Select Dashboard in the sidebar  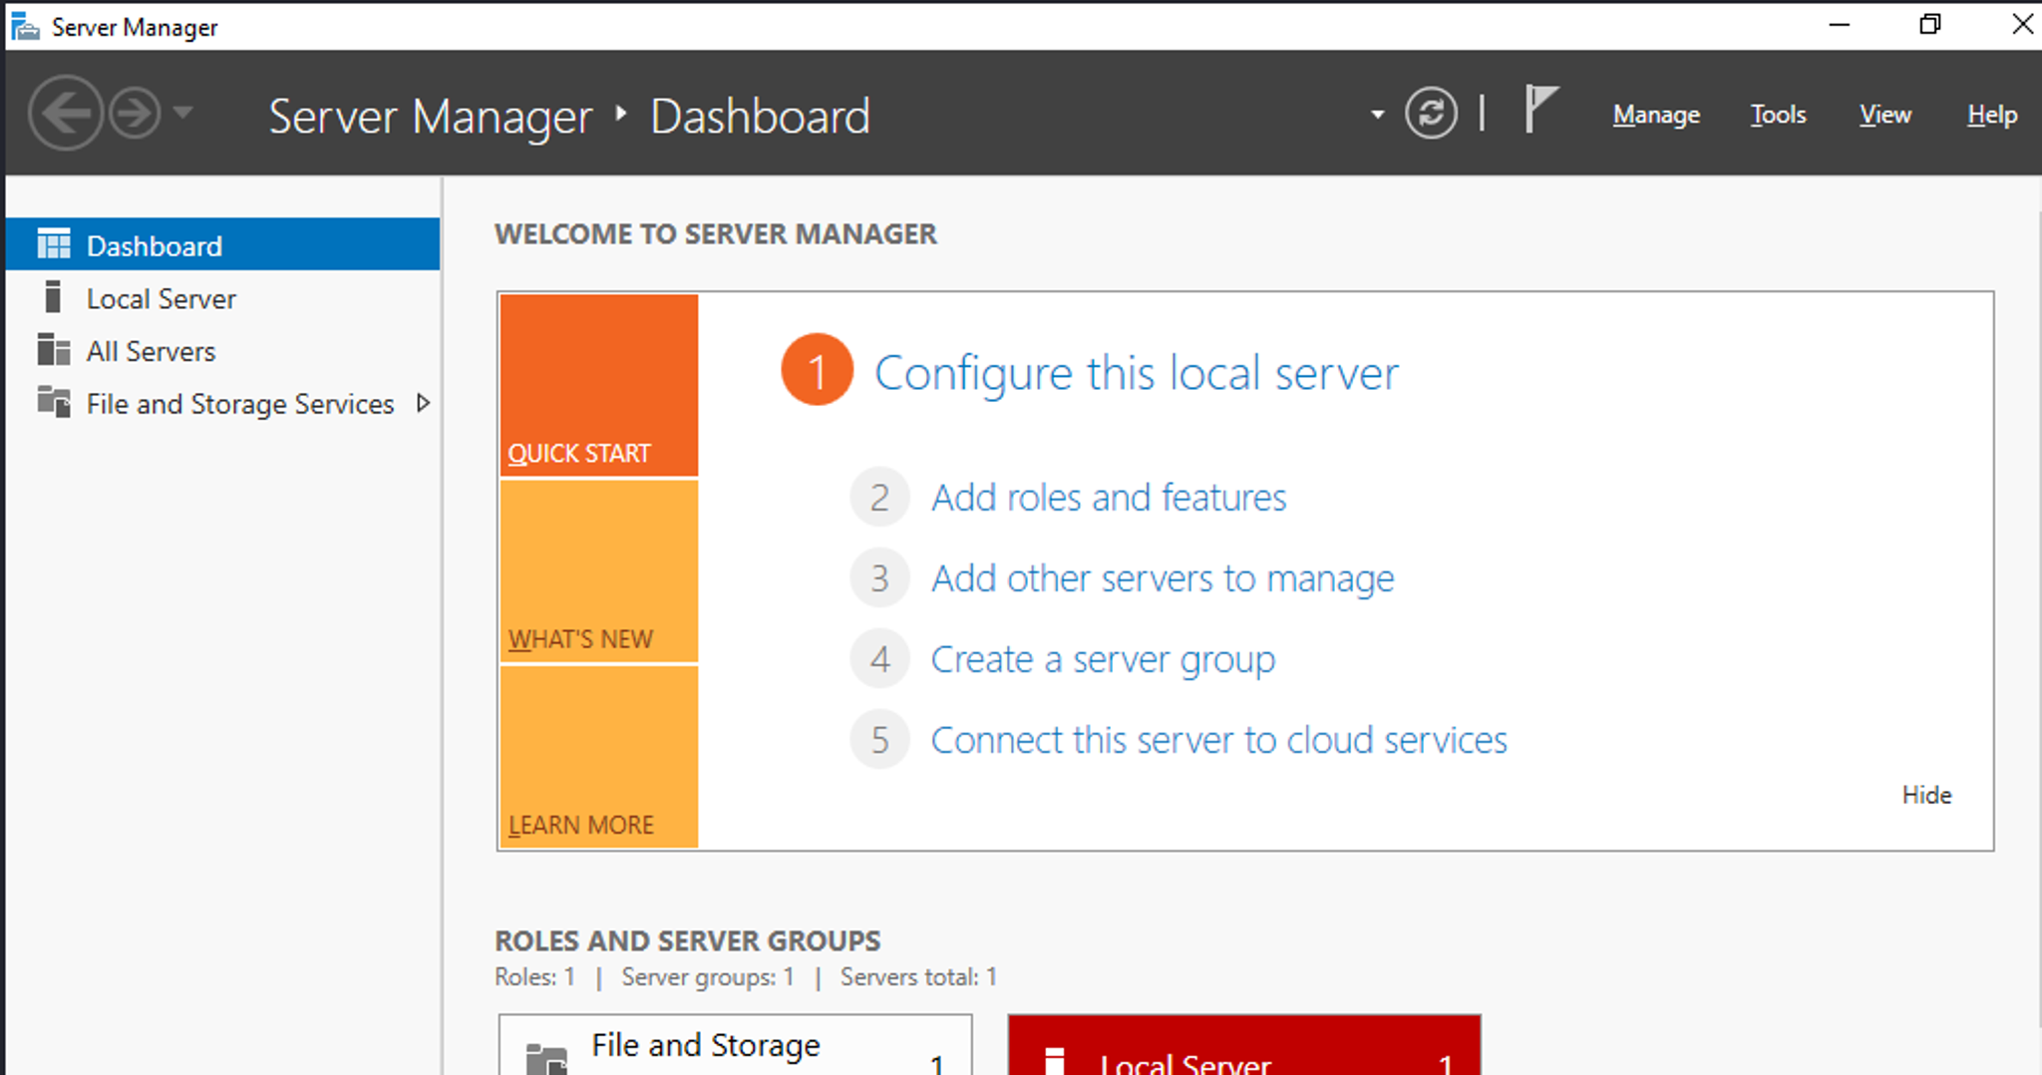223,244
